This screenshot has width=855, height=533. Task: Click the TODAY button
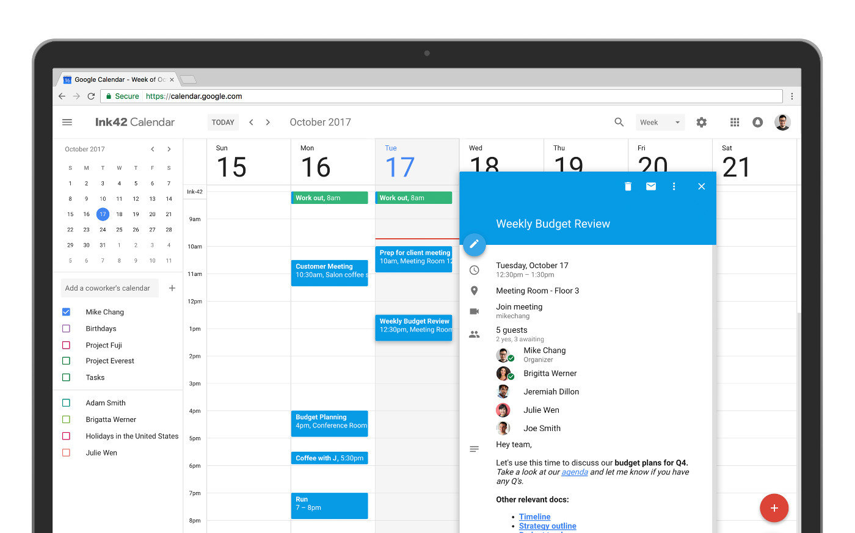(x=223, y=122)
